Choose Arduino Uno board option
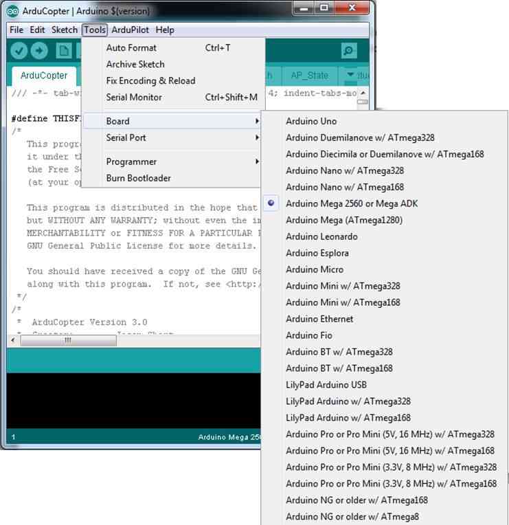This screenshot has width=509, height=525. coord(311,121)
